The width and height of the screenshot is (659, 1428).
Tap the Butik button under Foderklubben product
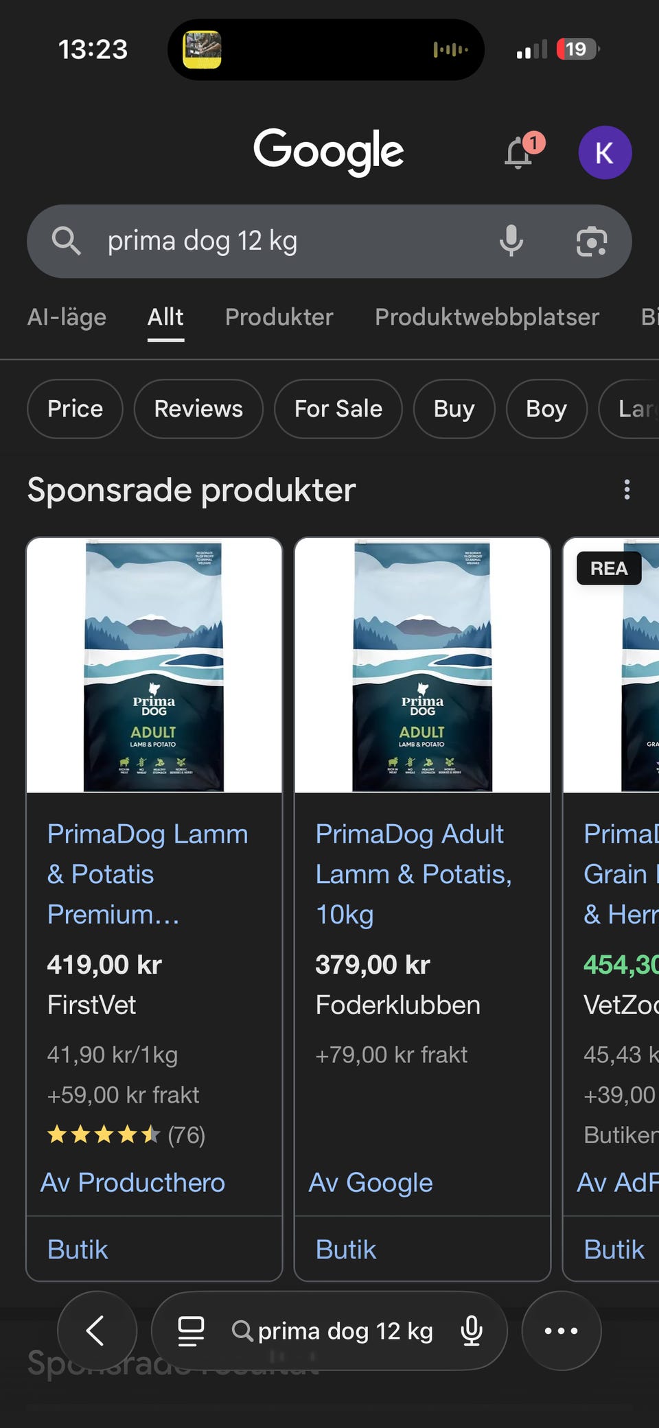click(346, 1250)
